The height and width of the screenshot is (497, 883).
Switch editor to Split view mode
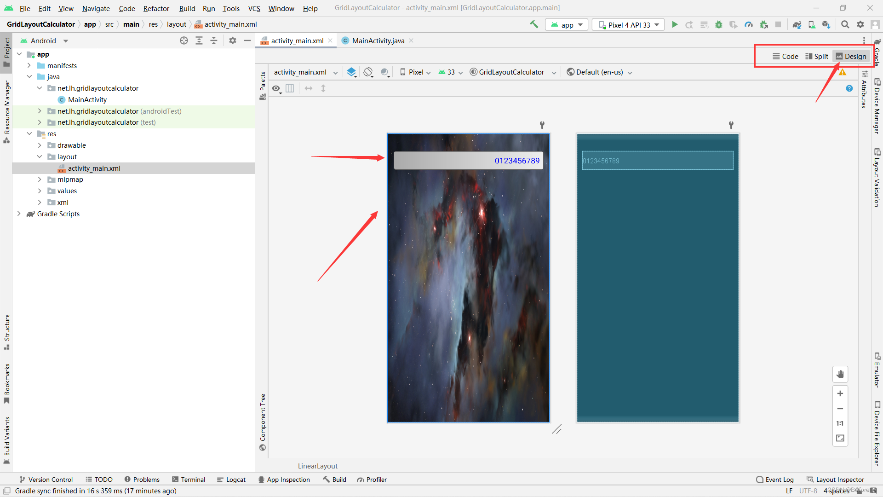click(816, 56)
